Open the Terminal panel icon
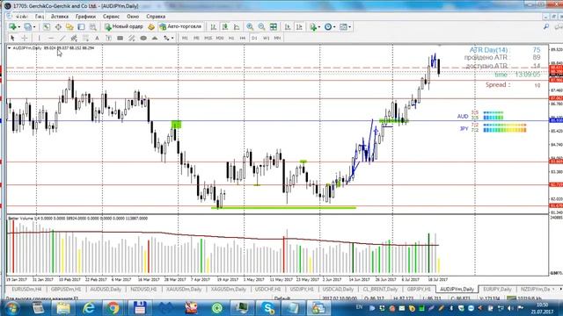 81,27
